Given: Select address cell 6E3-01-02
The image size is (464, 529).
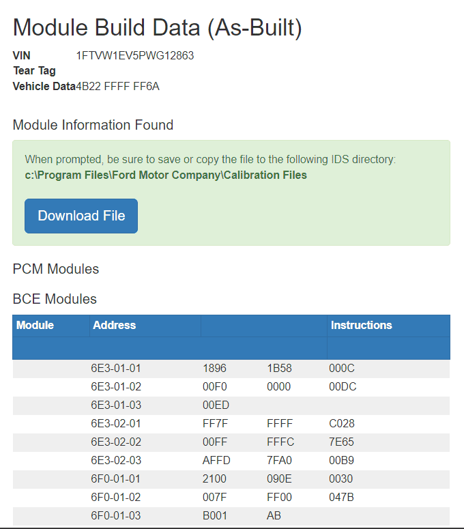Looking at the screenshot, I should 115,387.
